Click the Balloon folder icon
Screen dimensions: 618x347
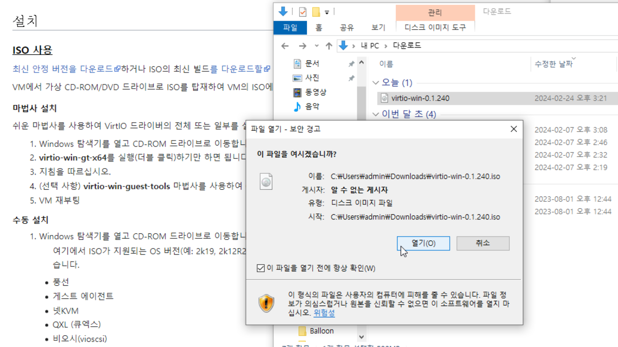click(302, 331)
